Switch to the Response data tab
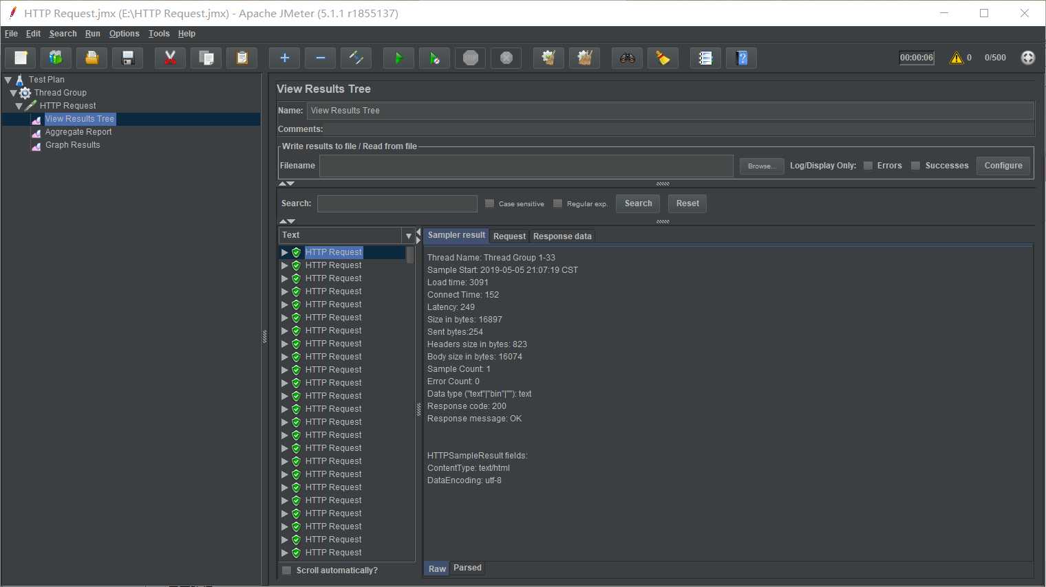 pyautogui.click(x=562, y=236)
